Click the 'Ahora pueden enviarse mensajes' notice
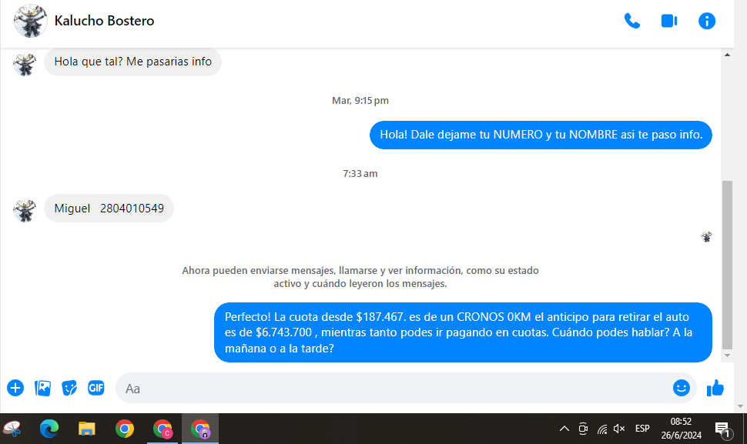The height and width of the screenshot is (444, 747). [x=360, y=277]
